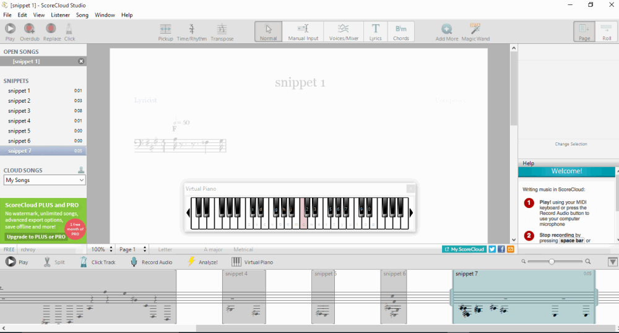Activate Lyrics mode
Screen dimensions: 619x333
coord(376,32)
